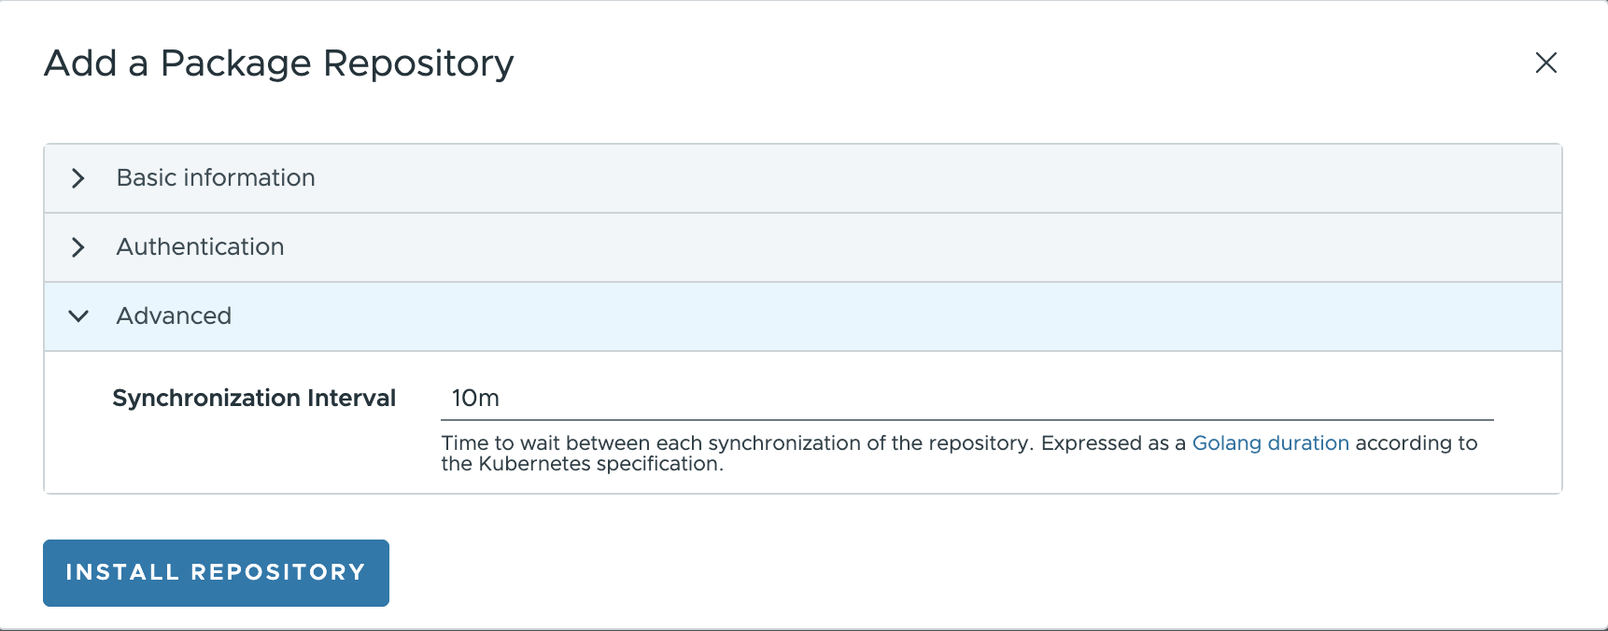Click the Synchronization Interval label

(x=254, y=398)
